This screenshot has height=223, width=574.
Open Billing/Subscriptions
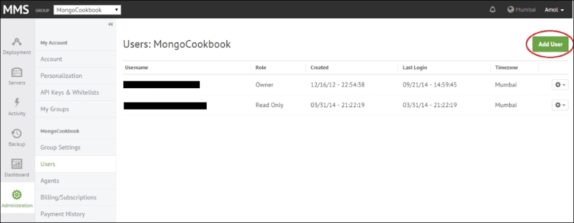tap(75, 197)
